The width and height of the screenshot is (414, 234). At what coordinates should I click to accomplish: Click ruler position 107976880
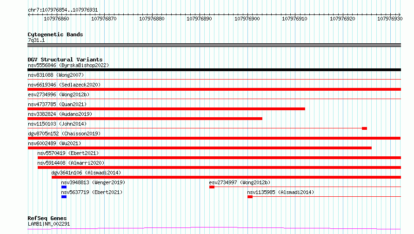point(152,19)
